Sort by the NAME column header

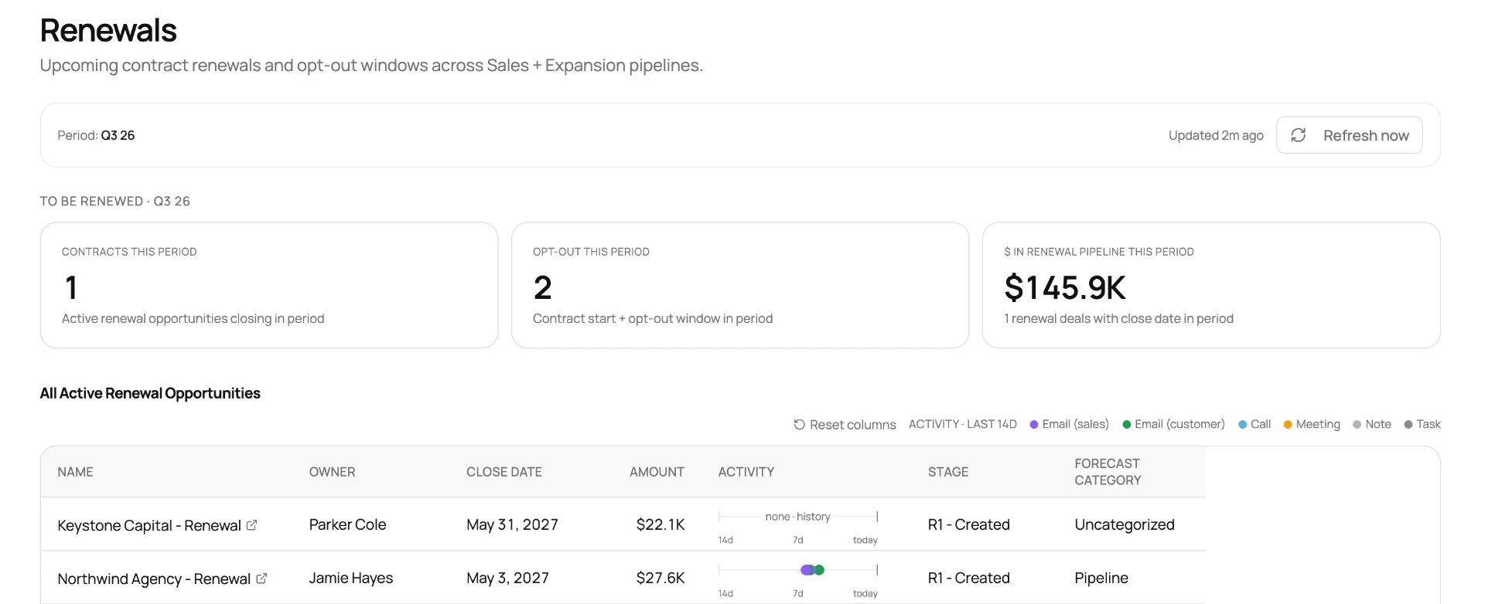[75, 472]
